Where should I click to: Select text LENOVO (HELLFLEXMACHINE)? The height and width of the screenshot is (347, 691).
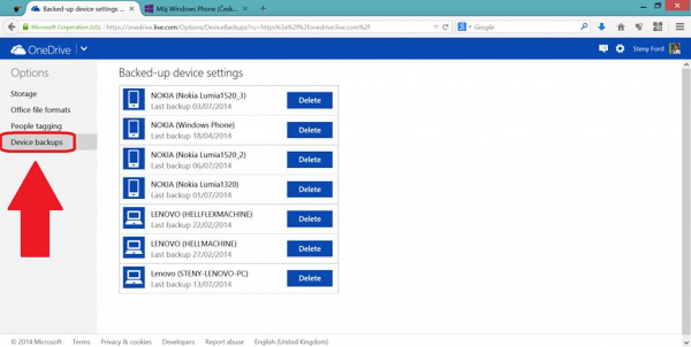(201, 214)
